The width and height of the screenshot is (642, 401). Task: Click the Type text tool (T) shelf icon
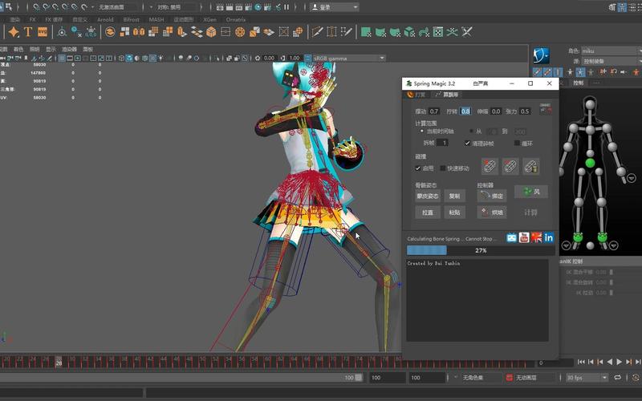(28, 32)
